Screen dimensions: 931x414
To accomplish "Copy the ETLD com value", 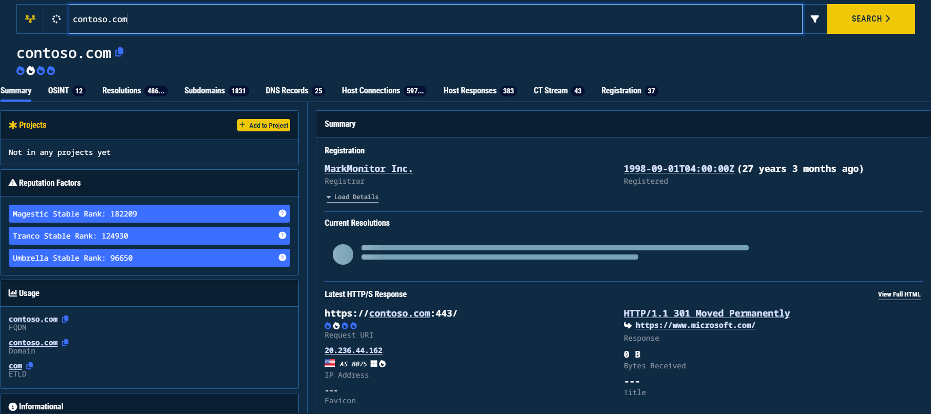I will pyautogui.click(x=30, y=366).
